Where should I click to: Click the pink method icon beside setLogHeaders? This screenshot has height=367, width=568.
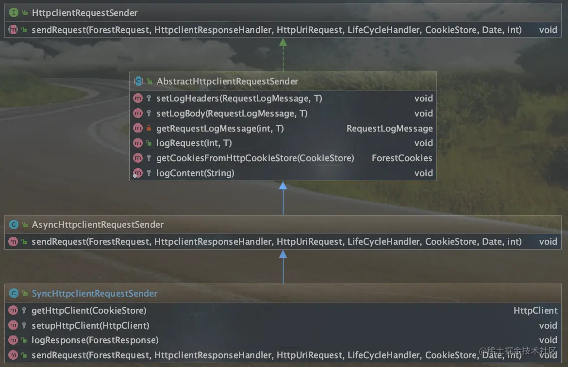click(137, 98)
